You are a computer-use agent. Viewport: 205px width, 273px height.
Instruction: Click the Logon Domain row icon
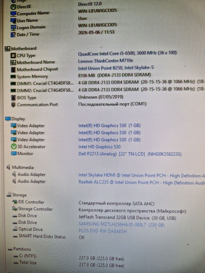(13, 28)
